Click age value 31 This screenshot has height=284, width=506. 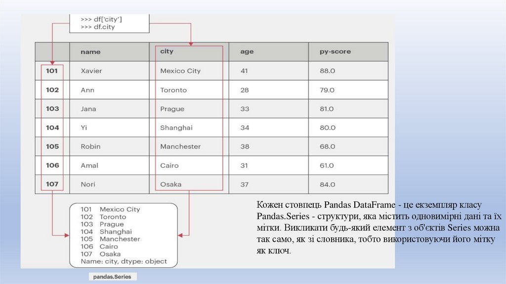244,165
